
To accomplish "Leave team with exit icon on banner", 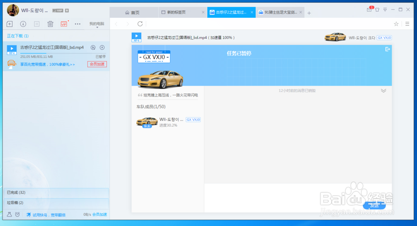I will [x=387, y=49].
